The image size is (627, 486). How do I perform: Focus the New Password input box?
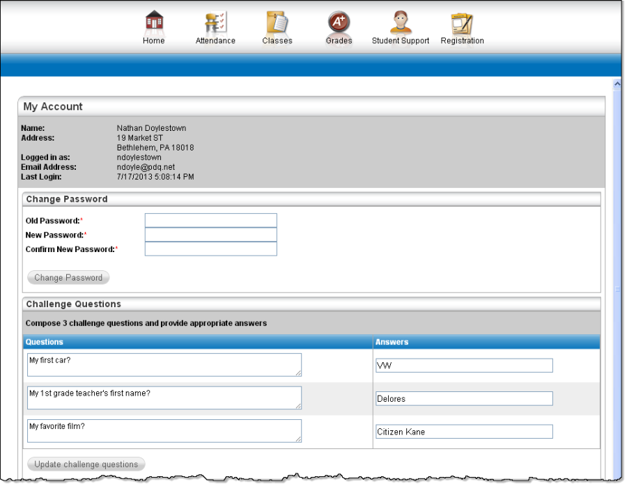[x=210, y=235]
